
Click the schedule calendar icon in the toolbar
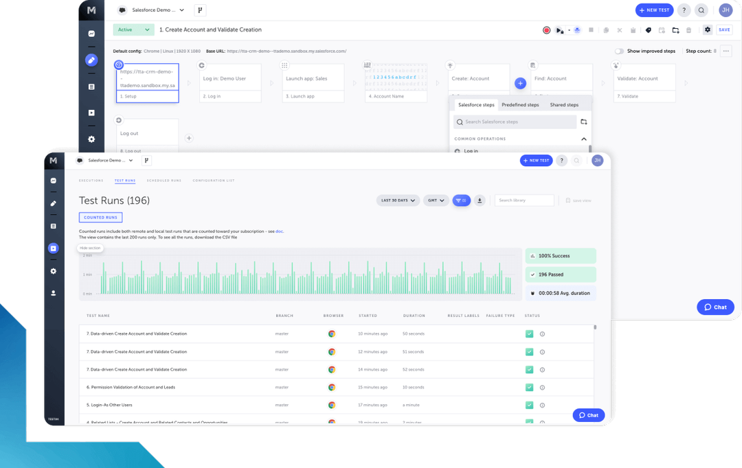(662, 30)
